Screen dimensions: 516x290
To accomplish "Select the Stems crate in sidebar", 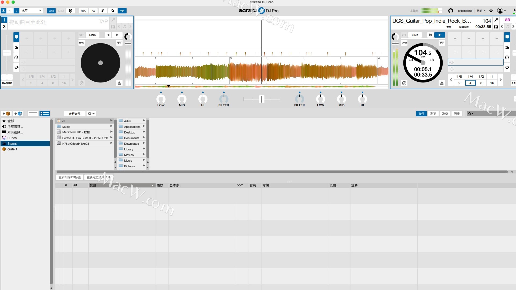I will click(x=25, y=143).
